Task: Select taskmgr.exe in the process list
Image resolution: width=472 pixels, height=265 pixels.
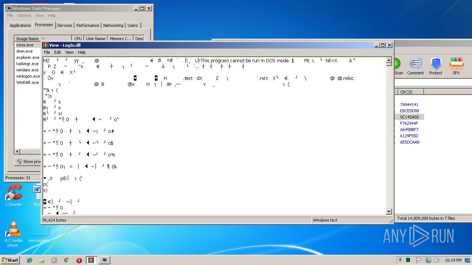Action: pos(28,64)
